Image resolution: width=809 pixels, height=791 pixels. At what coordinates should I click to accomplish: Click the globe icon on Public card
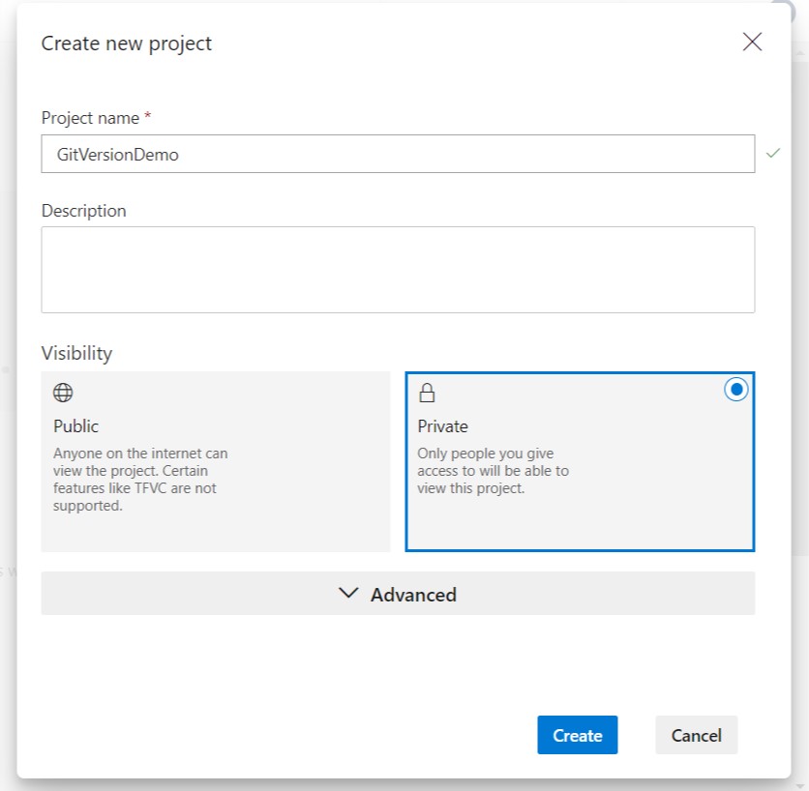click(x=63, y=393)
